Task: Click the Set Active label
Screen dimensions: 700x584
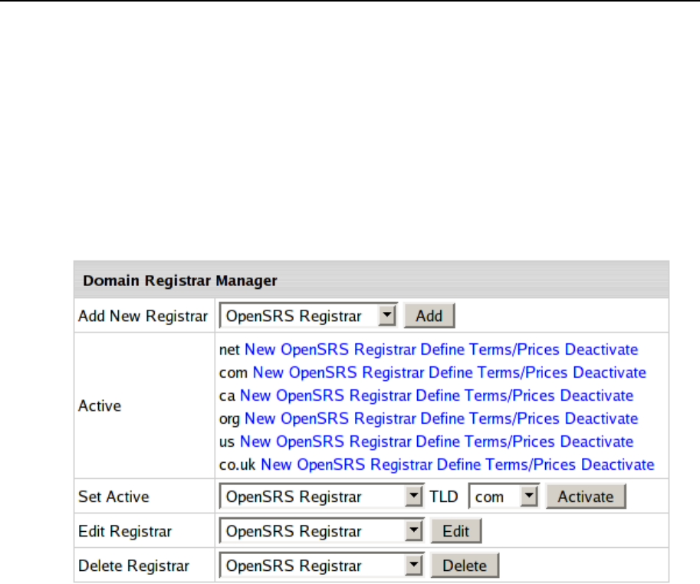Action: point(113,497)
